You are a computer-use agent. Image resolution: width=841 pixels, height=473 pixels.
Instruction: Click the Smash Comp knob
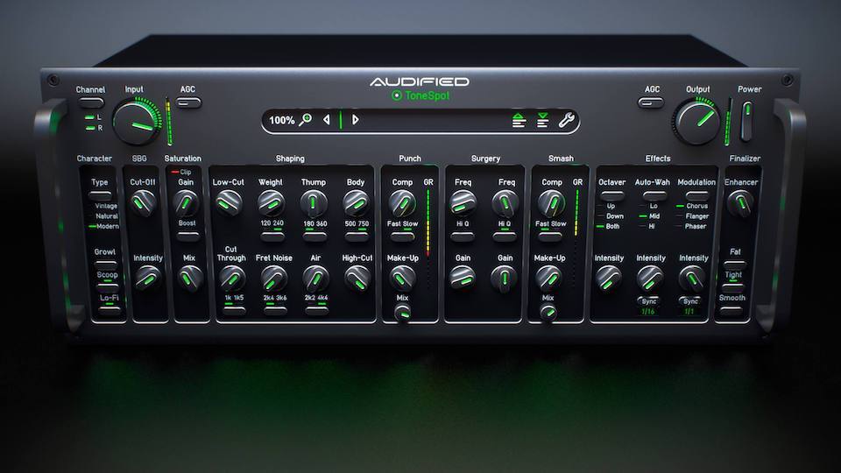pyautogui.click(x=551, y=203)
